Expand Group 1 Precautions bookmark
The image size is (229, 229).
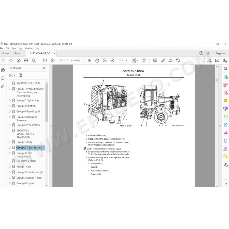click(x=10, y=89)
